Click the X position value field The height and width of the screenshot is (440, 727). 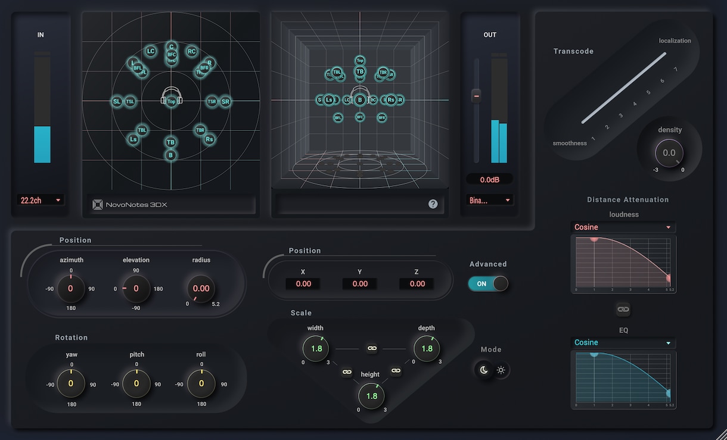(303, 284)
